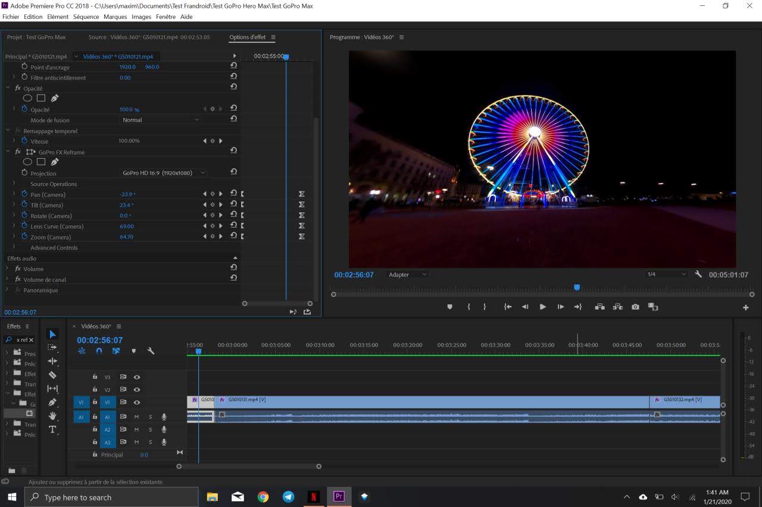Toggle visibility of track V2
762x507 pixels.
pos(137,390)
